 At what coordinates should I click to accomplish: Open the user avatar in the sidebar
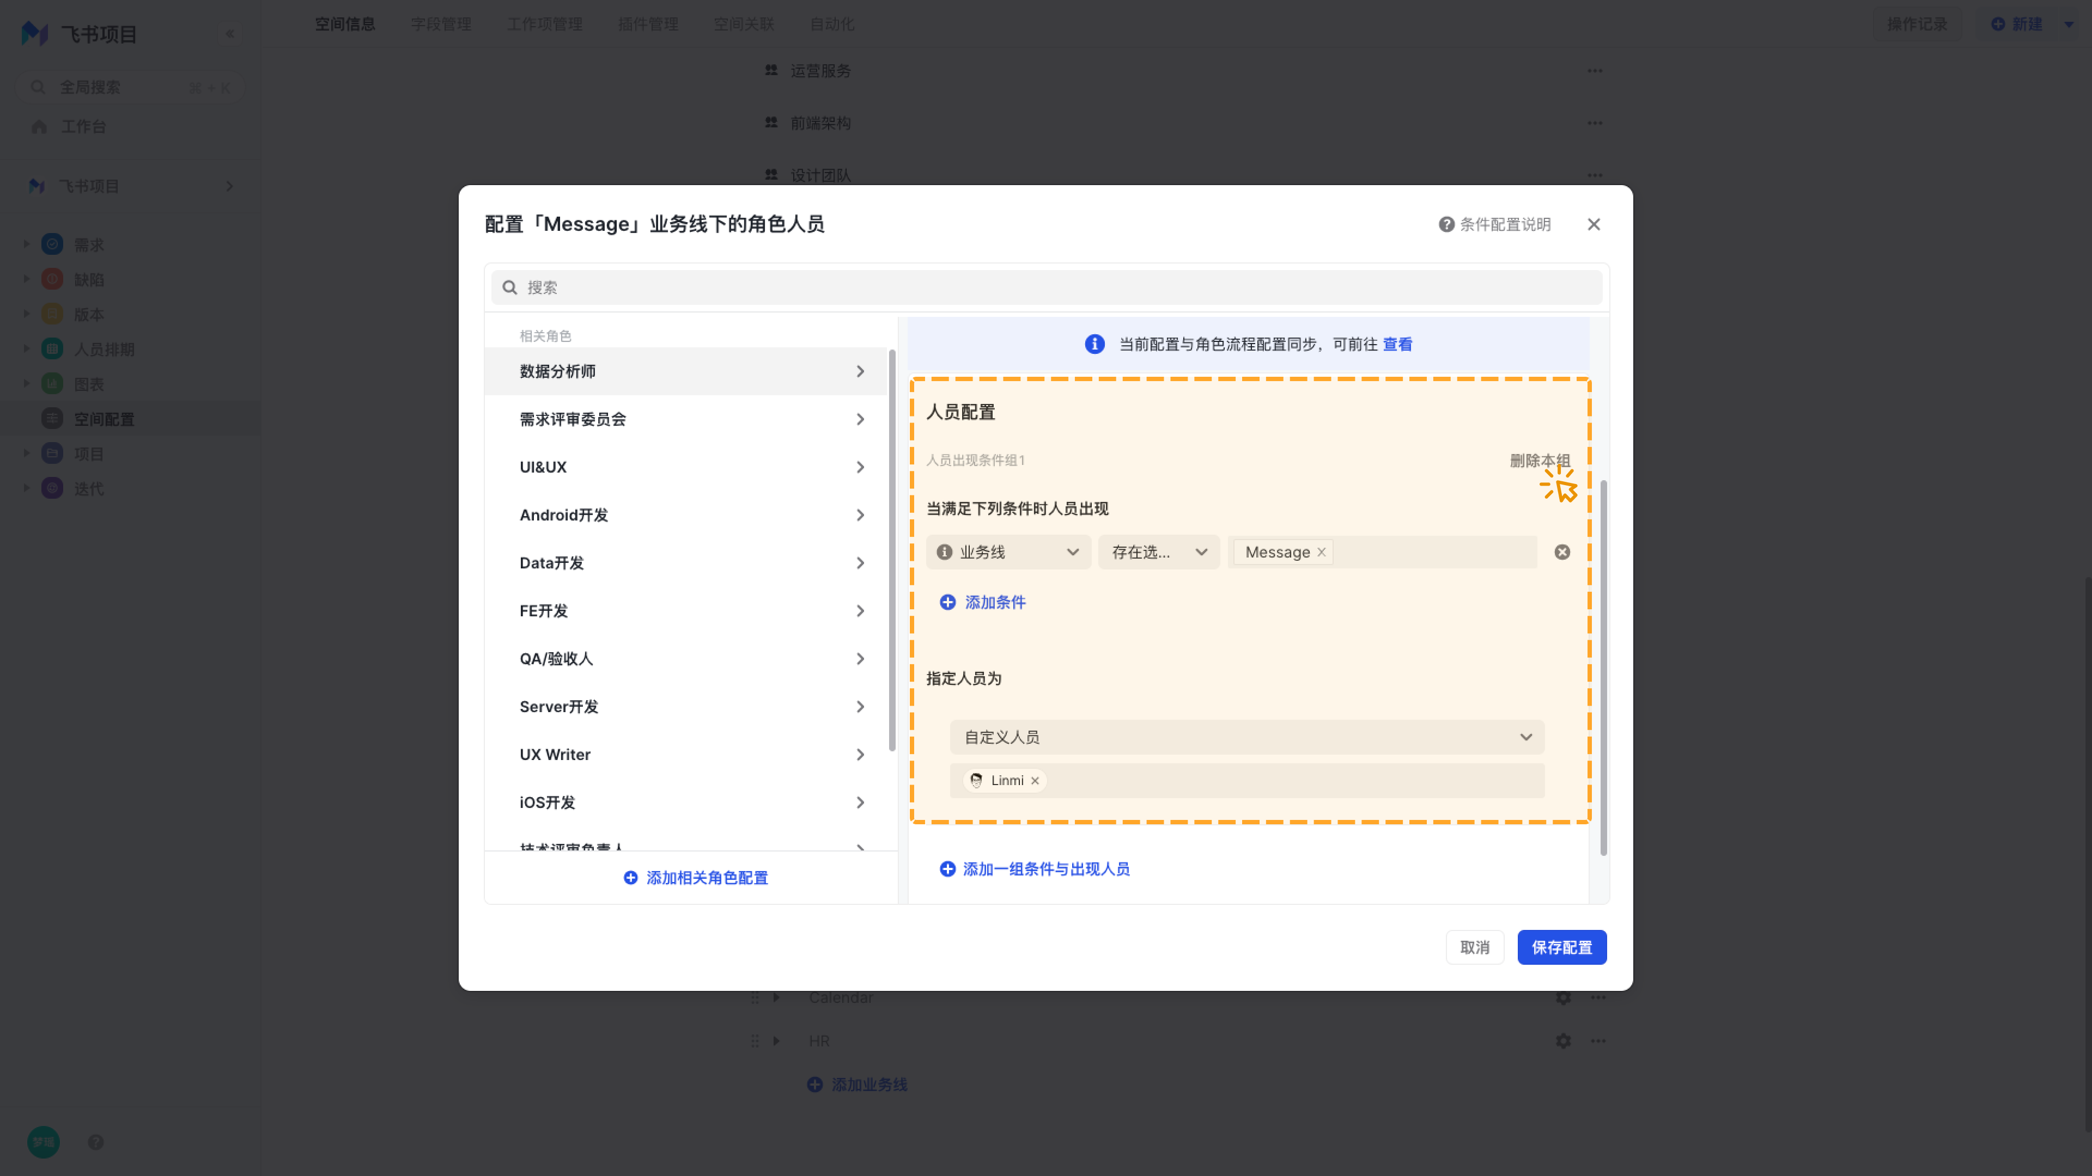click(x=43, y=1142)
